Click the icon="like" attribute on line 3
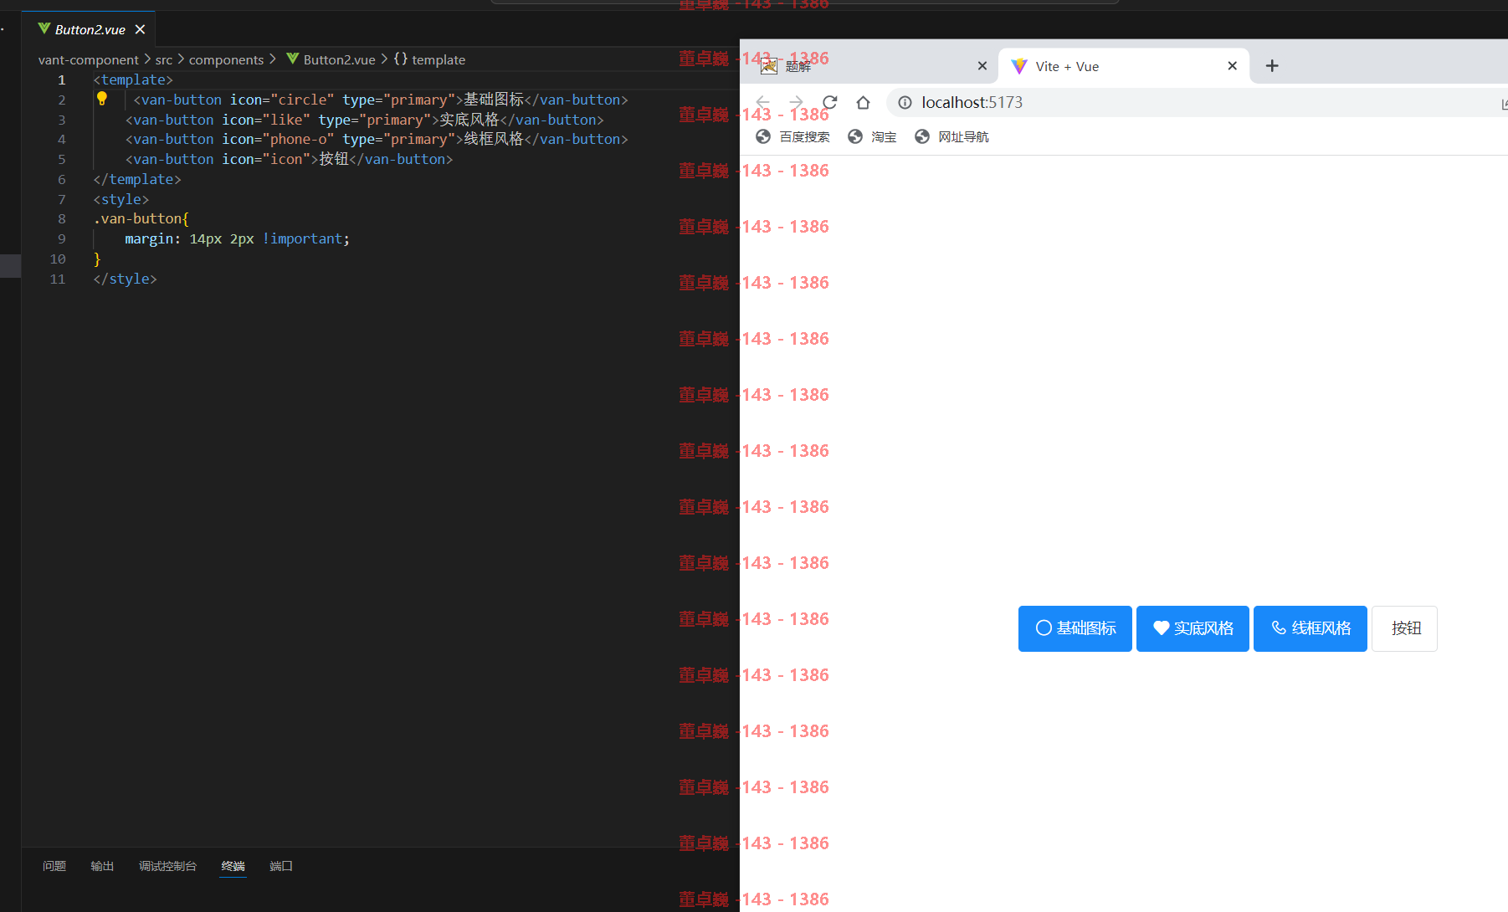Screen dimensions: 1508x912 266,120
